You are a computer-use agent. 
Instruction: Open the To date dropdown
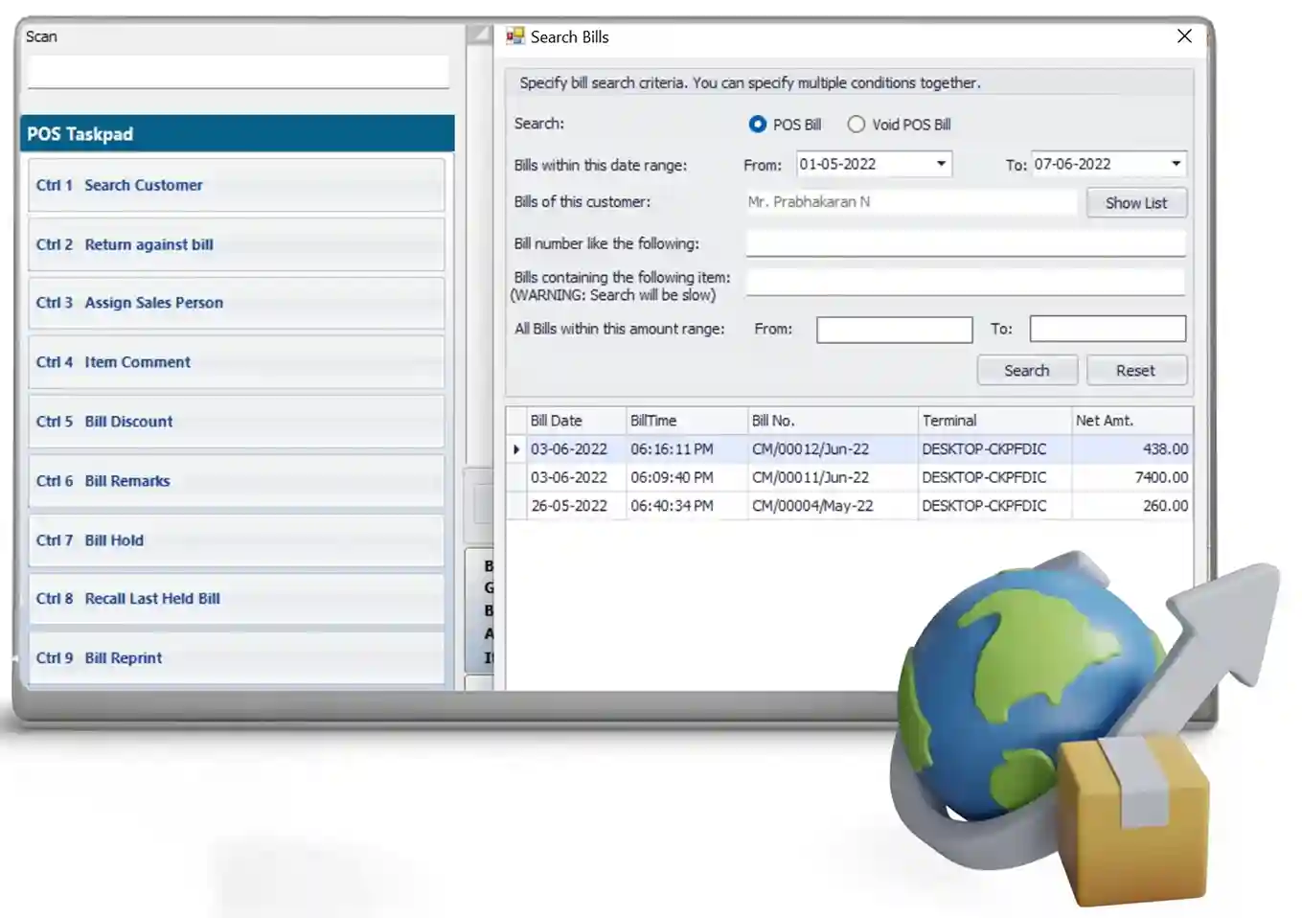pos(1176,164)
